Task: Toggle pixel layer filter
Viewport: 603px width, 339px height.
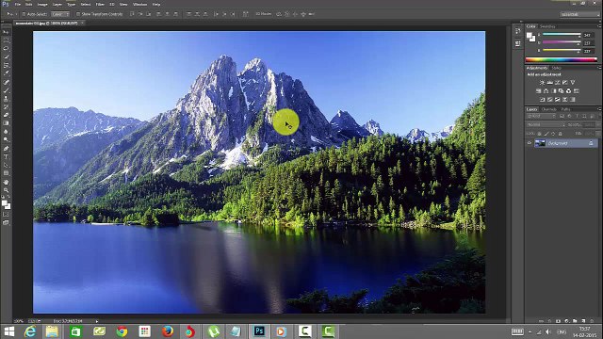Action: tap(562, 116)
